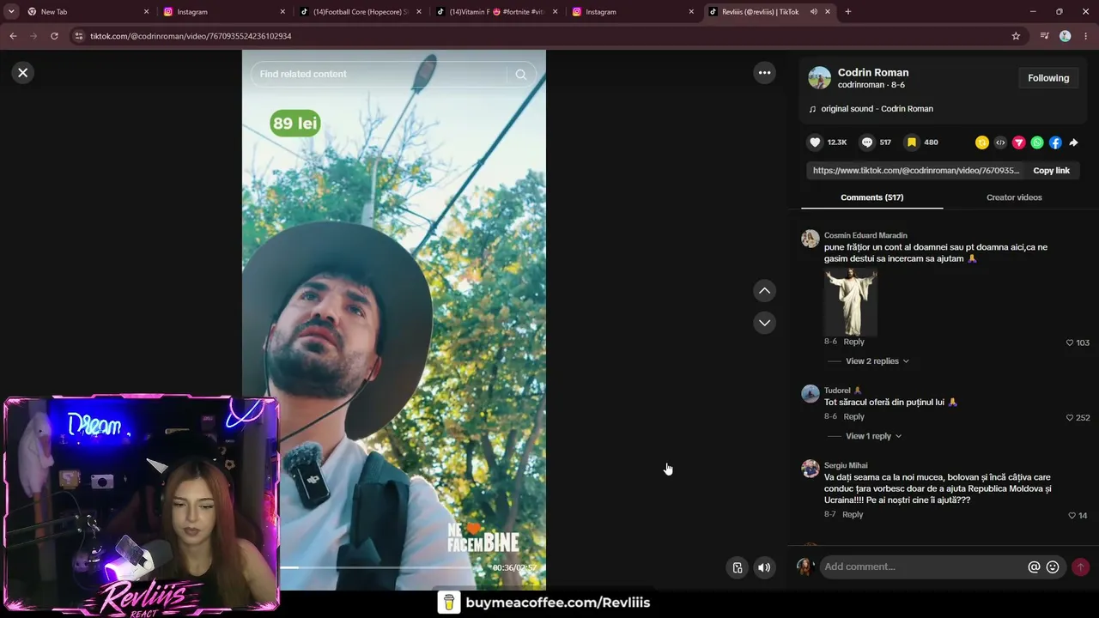Open the three-dot more options menu
This screenshot has height=618, width=1099.
(765, 73)
